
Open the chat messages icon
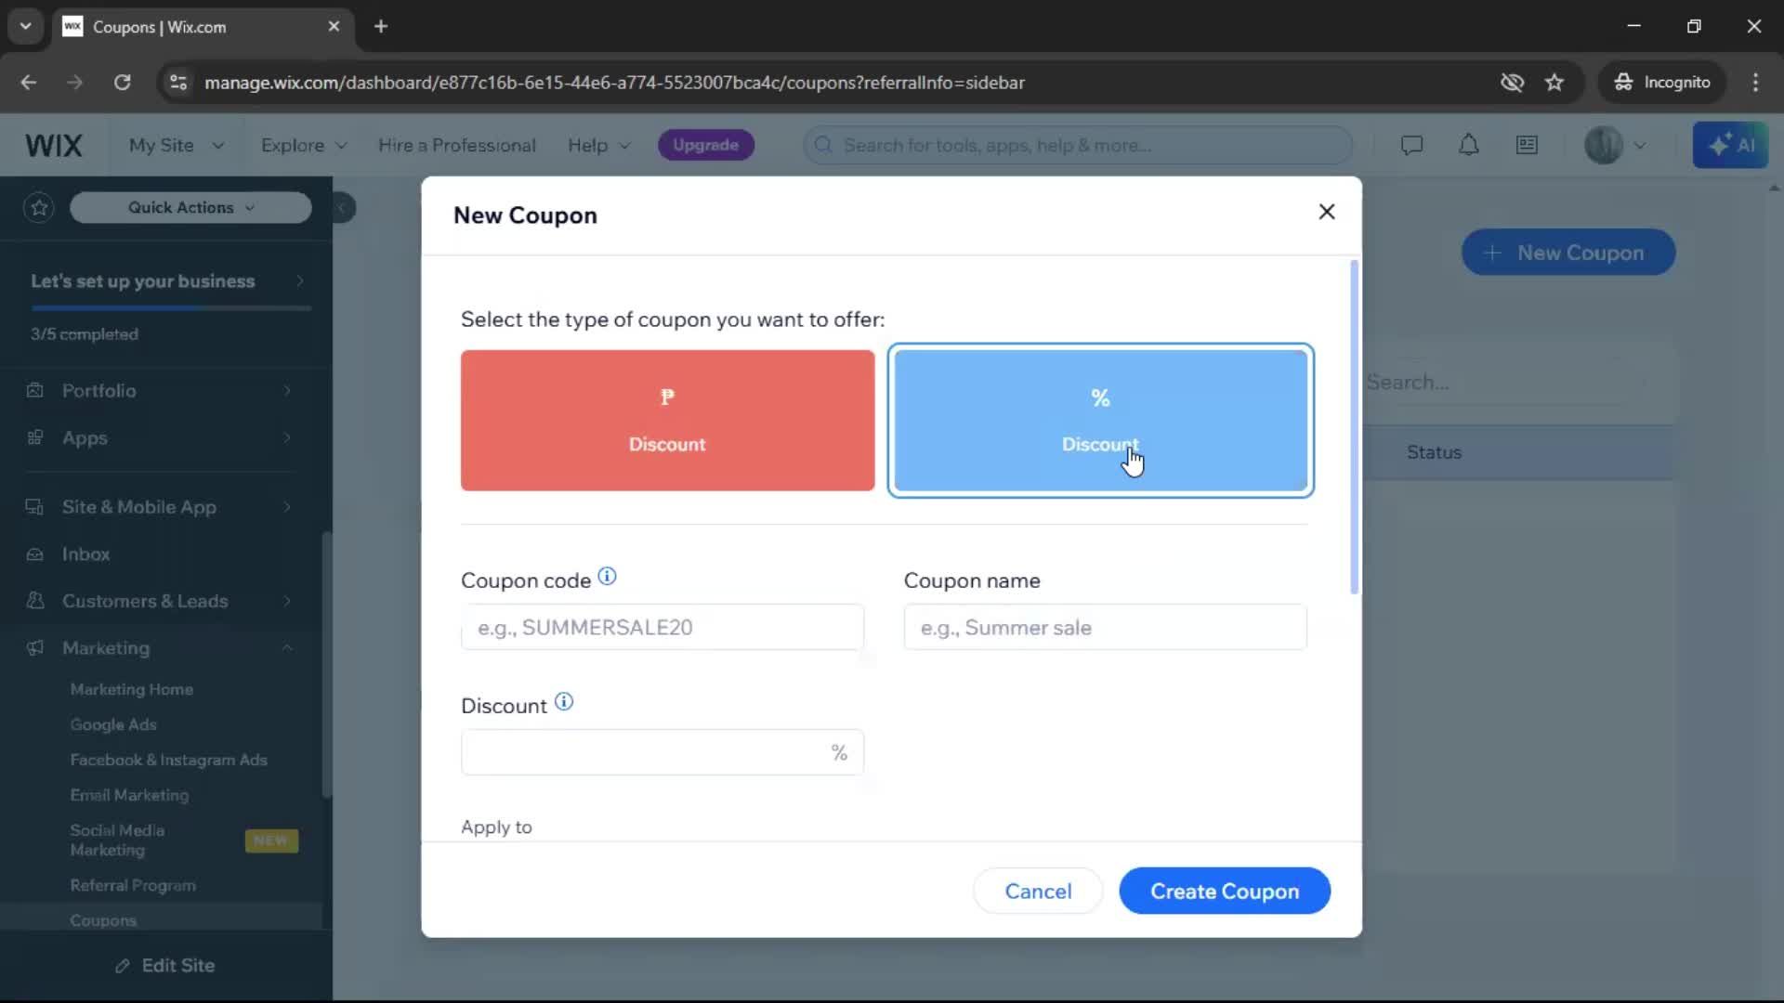click(x=1411, y=145)
